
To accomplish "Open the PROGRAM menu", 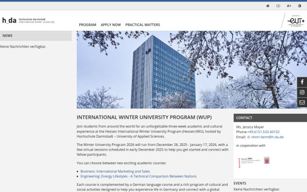I will [x=87, y=25].
